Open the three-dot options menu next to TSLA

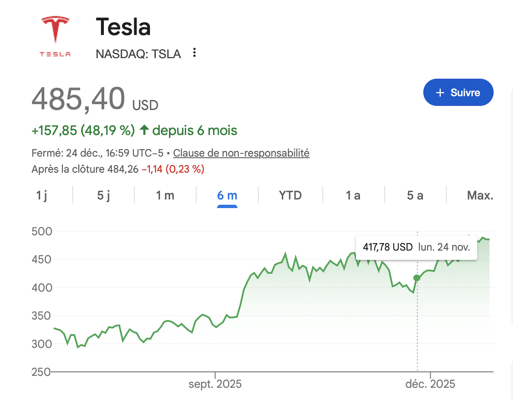click(x=195, y=52)
